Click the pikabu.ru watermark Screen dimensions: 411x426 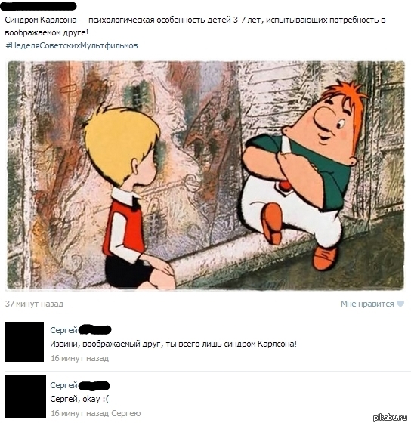coord(391,418)
